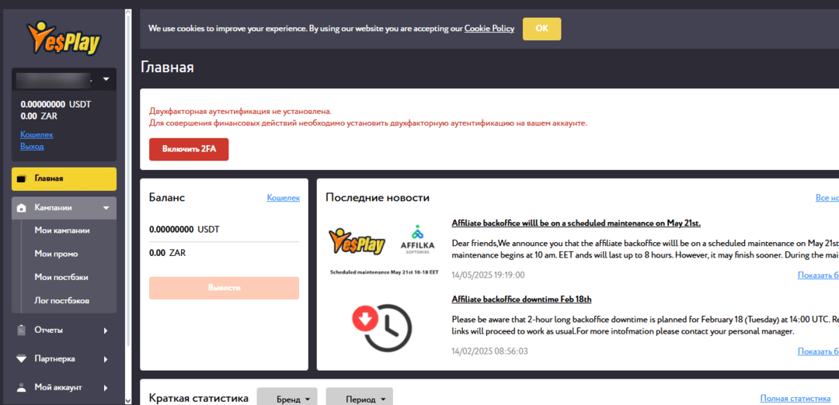Click the Отчеты clipboard icon

(22, 331)
